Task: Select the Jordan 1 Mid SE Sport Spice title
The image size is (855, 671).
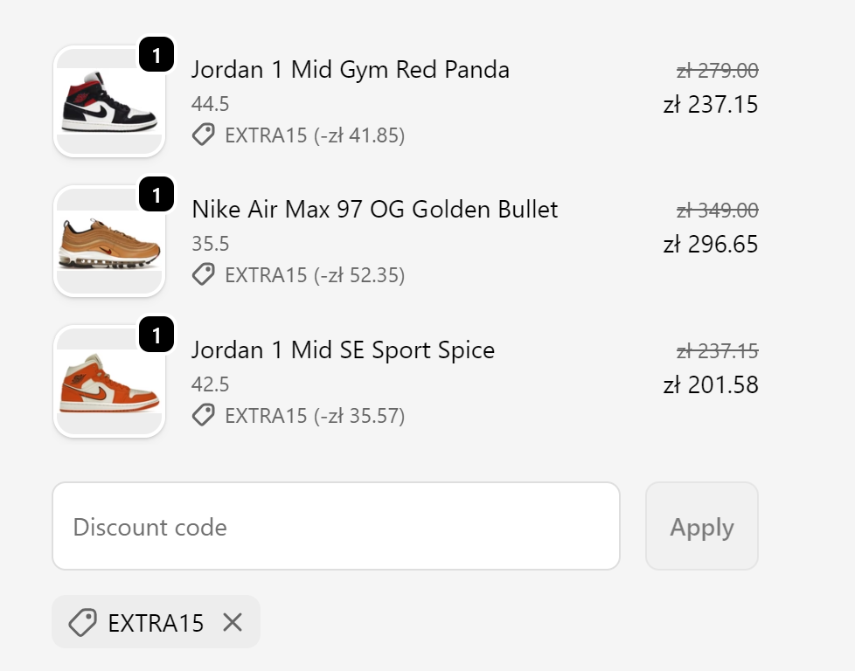Action: 343,350
